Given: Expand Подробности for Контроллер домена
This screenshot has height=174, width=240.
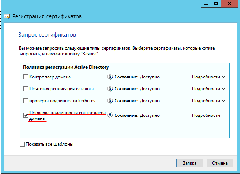Looking at the screenshot, I should pyautogui.click(x=208, y=77).
